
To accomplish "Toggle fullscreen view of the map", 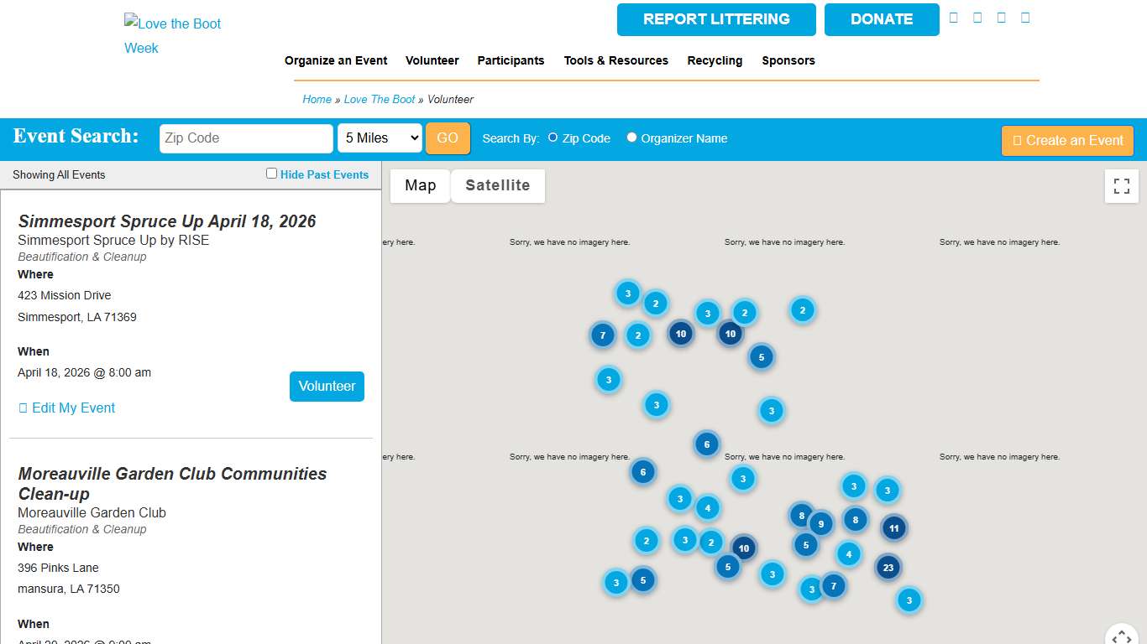I will click(1121, 186).
